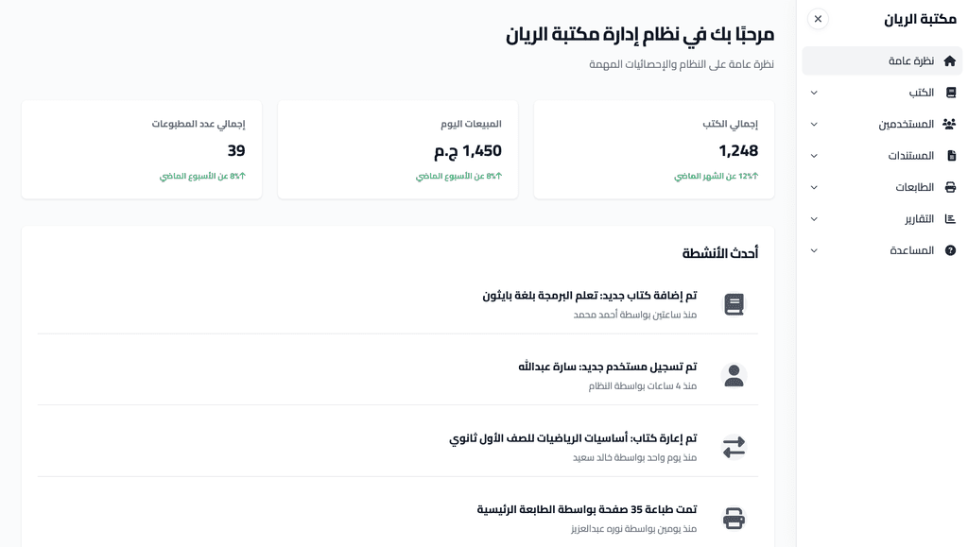This screenshot has width=968, height=547.
Task: Expand the التقارير submenu chevron
Action: click(x=814, y=219)
